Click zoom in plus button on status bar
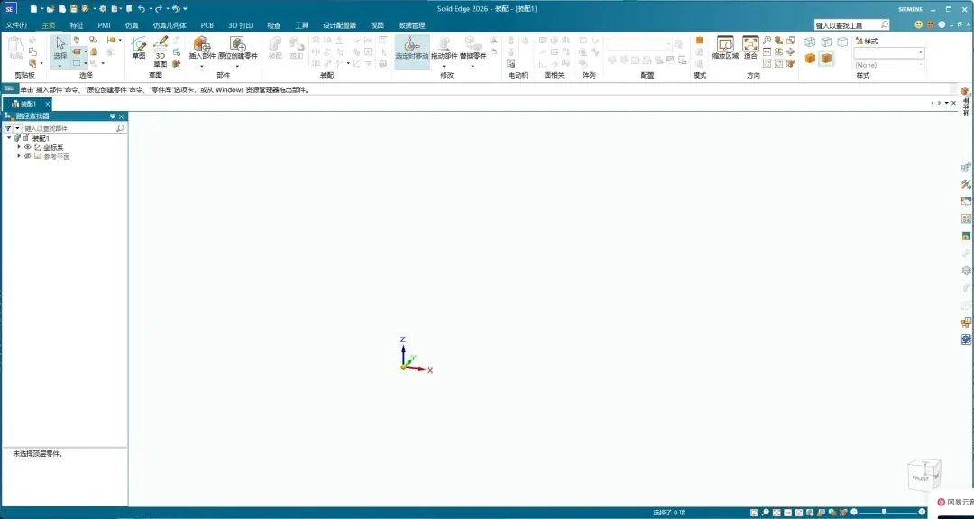Viewport: 974px width, 519px height. (922, 512)
